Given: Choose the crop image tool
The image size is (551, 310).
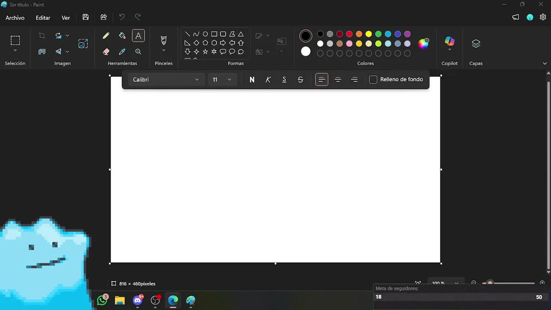Looking at the screenshot, I should point(42,35).
